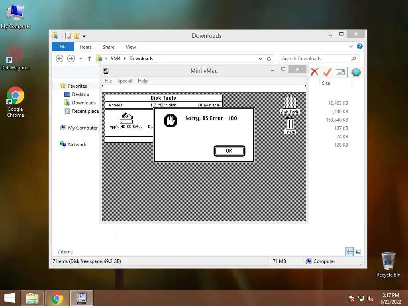Image resolution: width=408 pixels, height=306 pixels.
Task: Click the muted volume tray icon
Action: pyautogui.click(x=371, y=298)
